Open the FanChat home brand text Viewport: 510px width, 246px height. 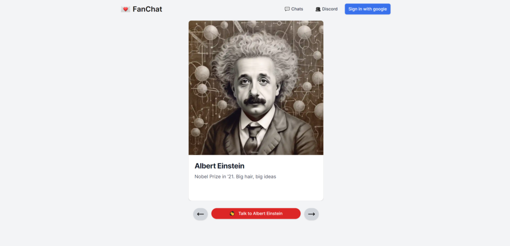tap(147, 9)
